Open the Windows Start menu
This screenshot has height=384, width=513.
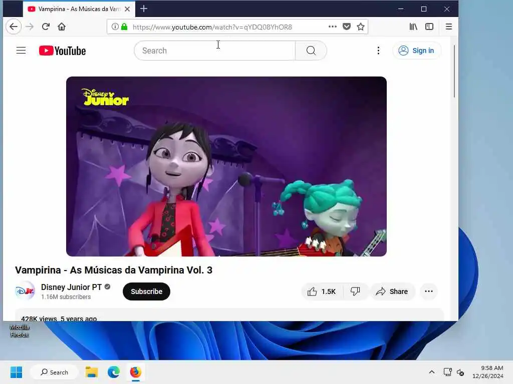(17, 372)
